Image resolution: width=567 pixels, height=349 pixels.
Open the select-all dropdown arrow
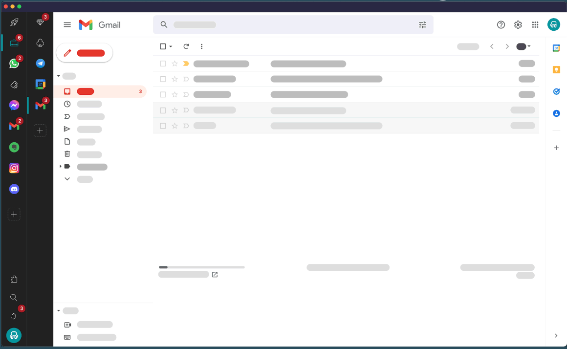[171, 46]
